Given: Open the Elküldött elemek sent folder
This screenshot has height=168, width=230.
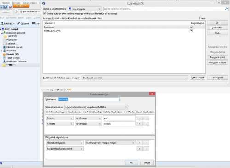Looking at the screenshot, I should pos(14,47).
